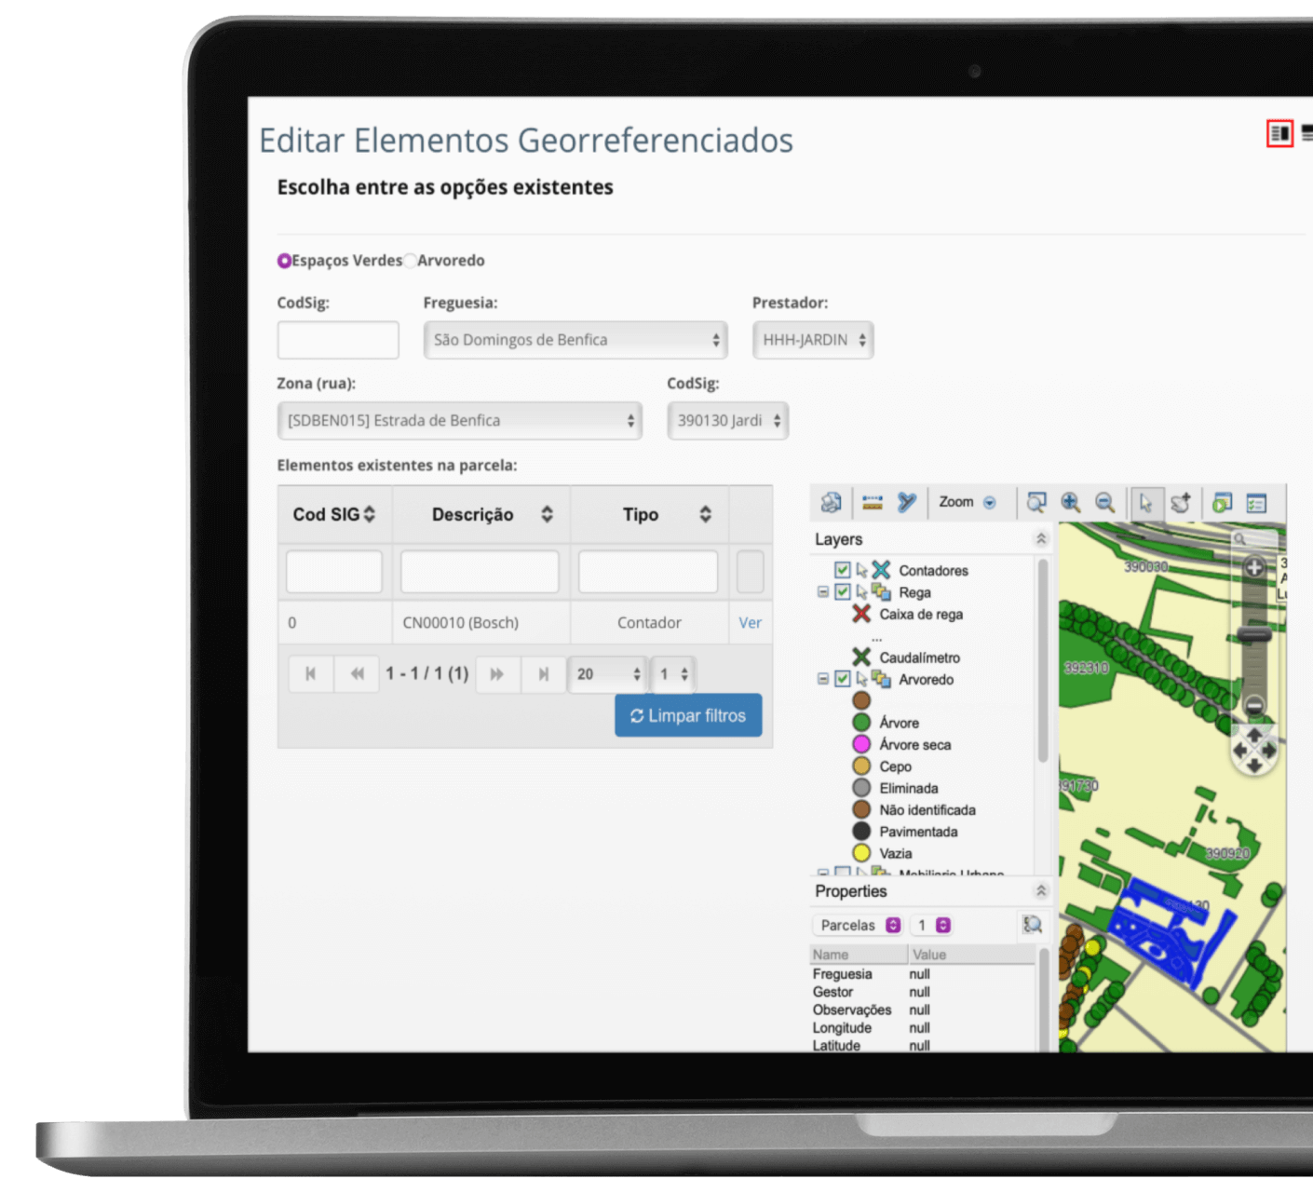The width and height of the screenshot is (1313, 1193).
Task: Click the Limpar filtros button
Action: [688, 715]
